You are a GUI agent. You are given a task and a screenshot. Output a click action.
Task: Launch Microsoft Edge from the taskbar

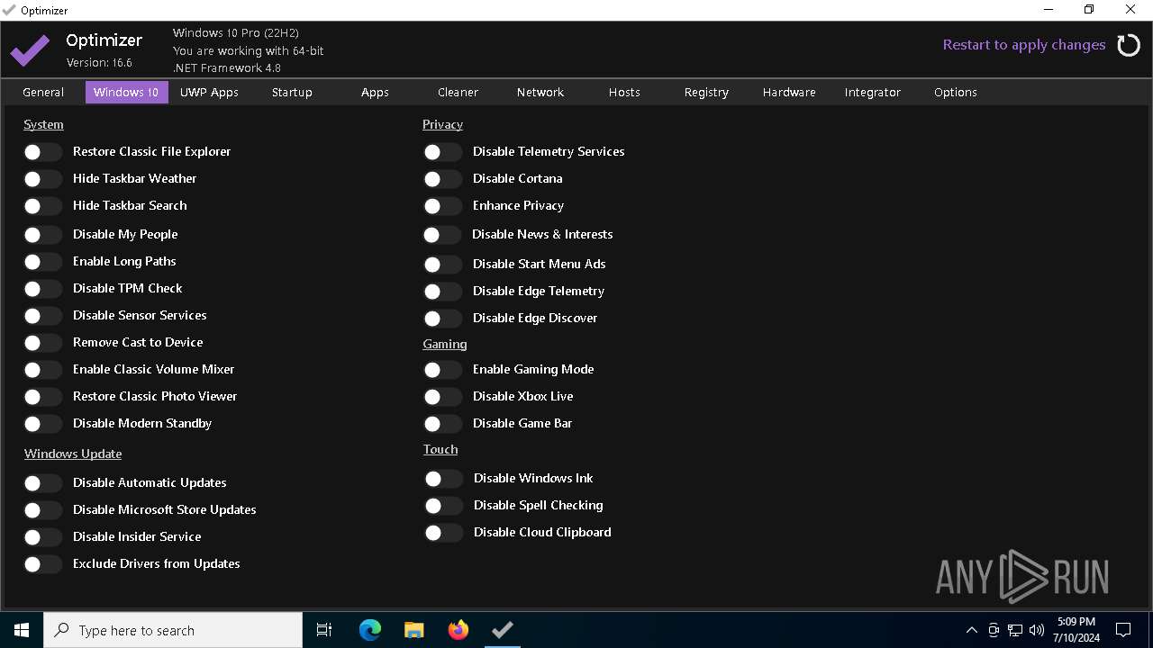[370, 630]
